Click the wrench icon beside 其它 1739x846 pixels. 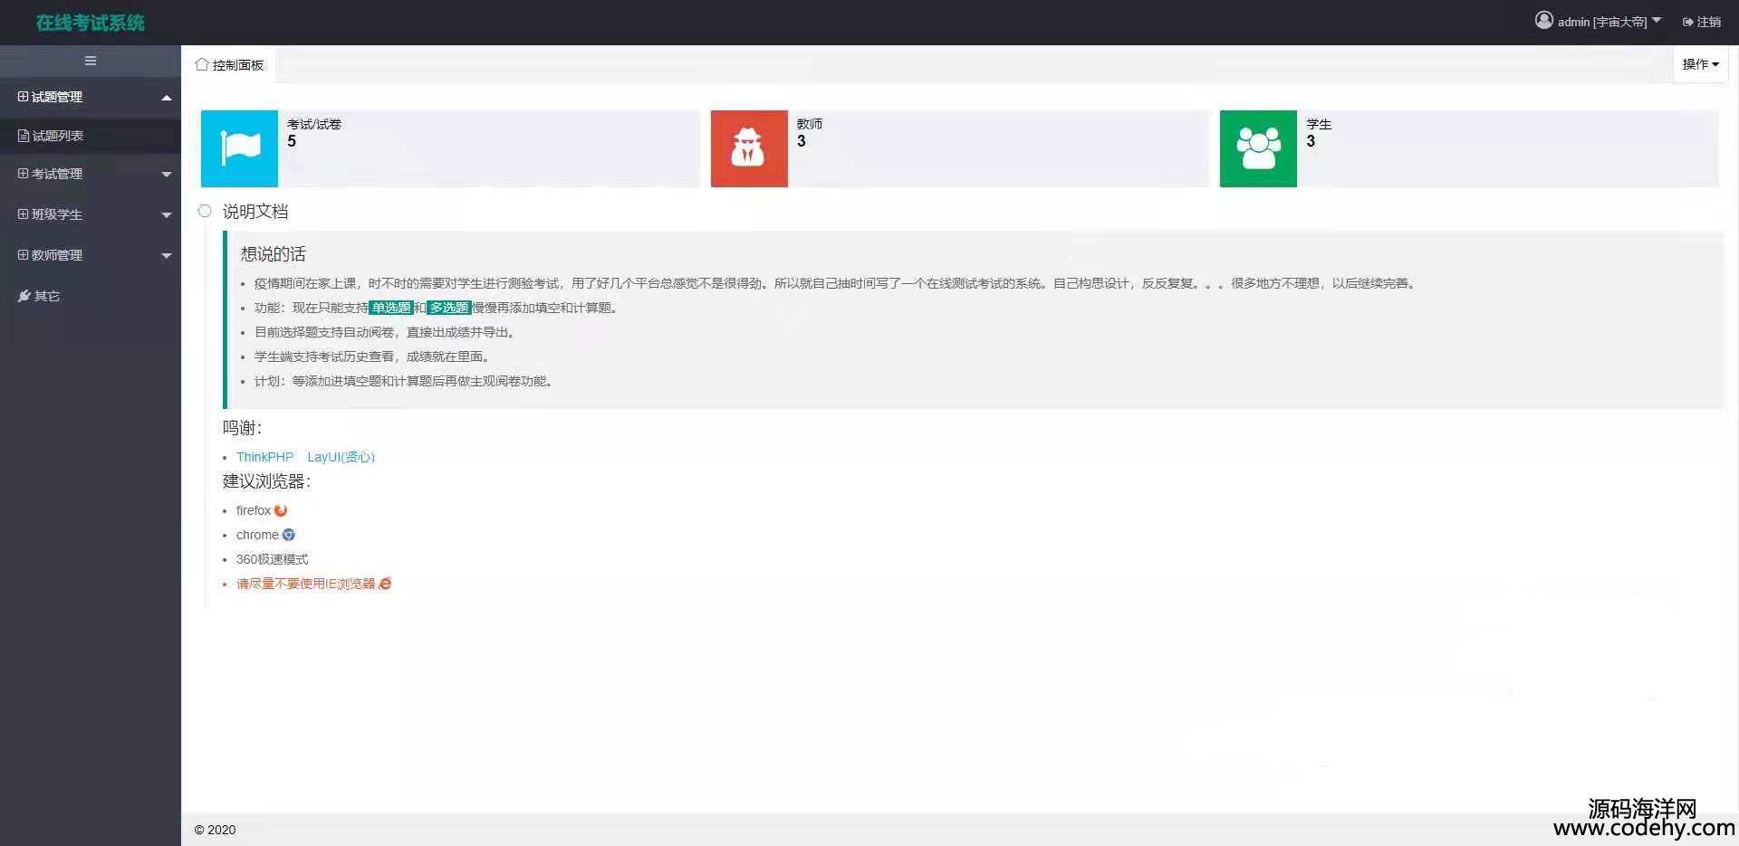(x=24, y=296)
